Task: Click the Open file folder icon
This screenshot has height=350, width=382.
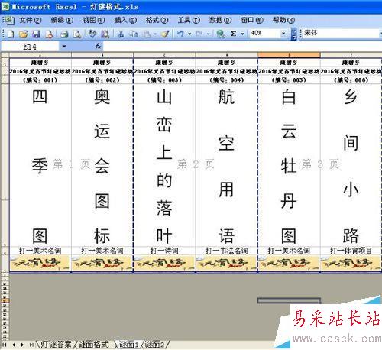Action: click(24, 34)
